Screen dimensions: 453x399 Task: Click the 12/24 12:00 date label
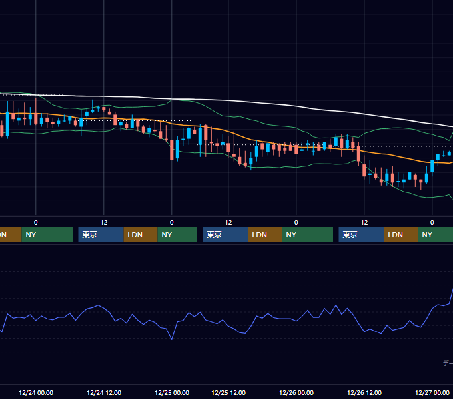(x=104, y=392)
